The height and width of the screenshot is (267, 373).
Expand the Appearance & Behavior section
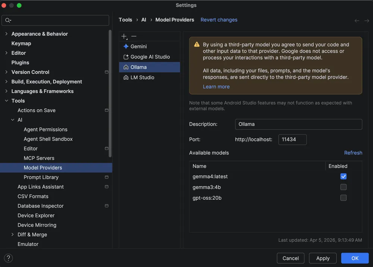6,34
